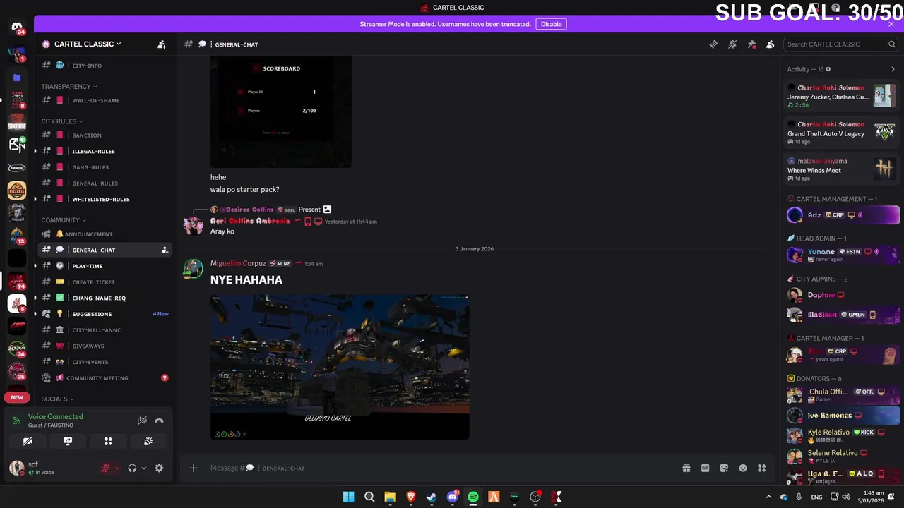Expand the Activity panel chevron
Screen dimensions: 904x508
click(893, 69)
